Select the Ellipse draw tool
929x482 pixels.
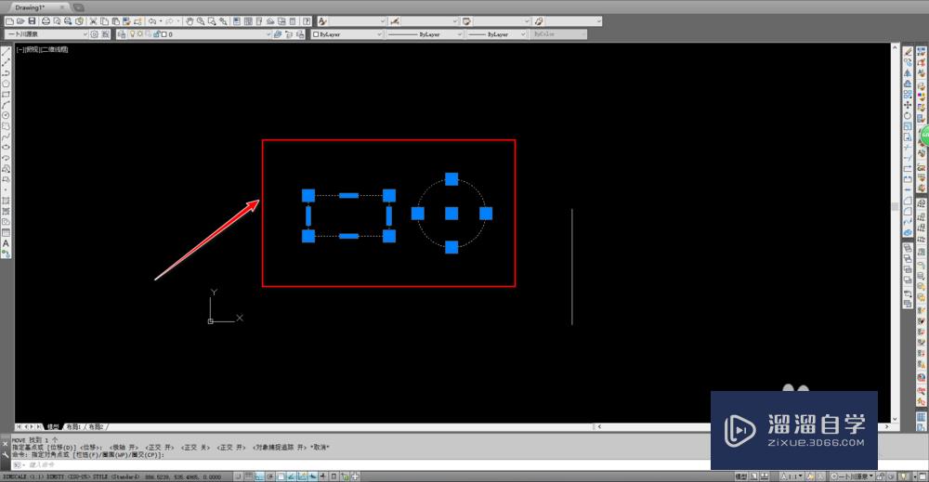coord(6,148)
